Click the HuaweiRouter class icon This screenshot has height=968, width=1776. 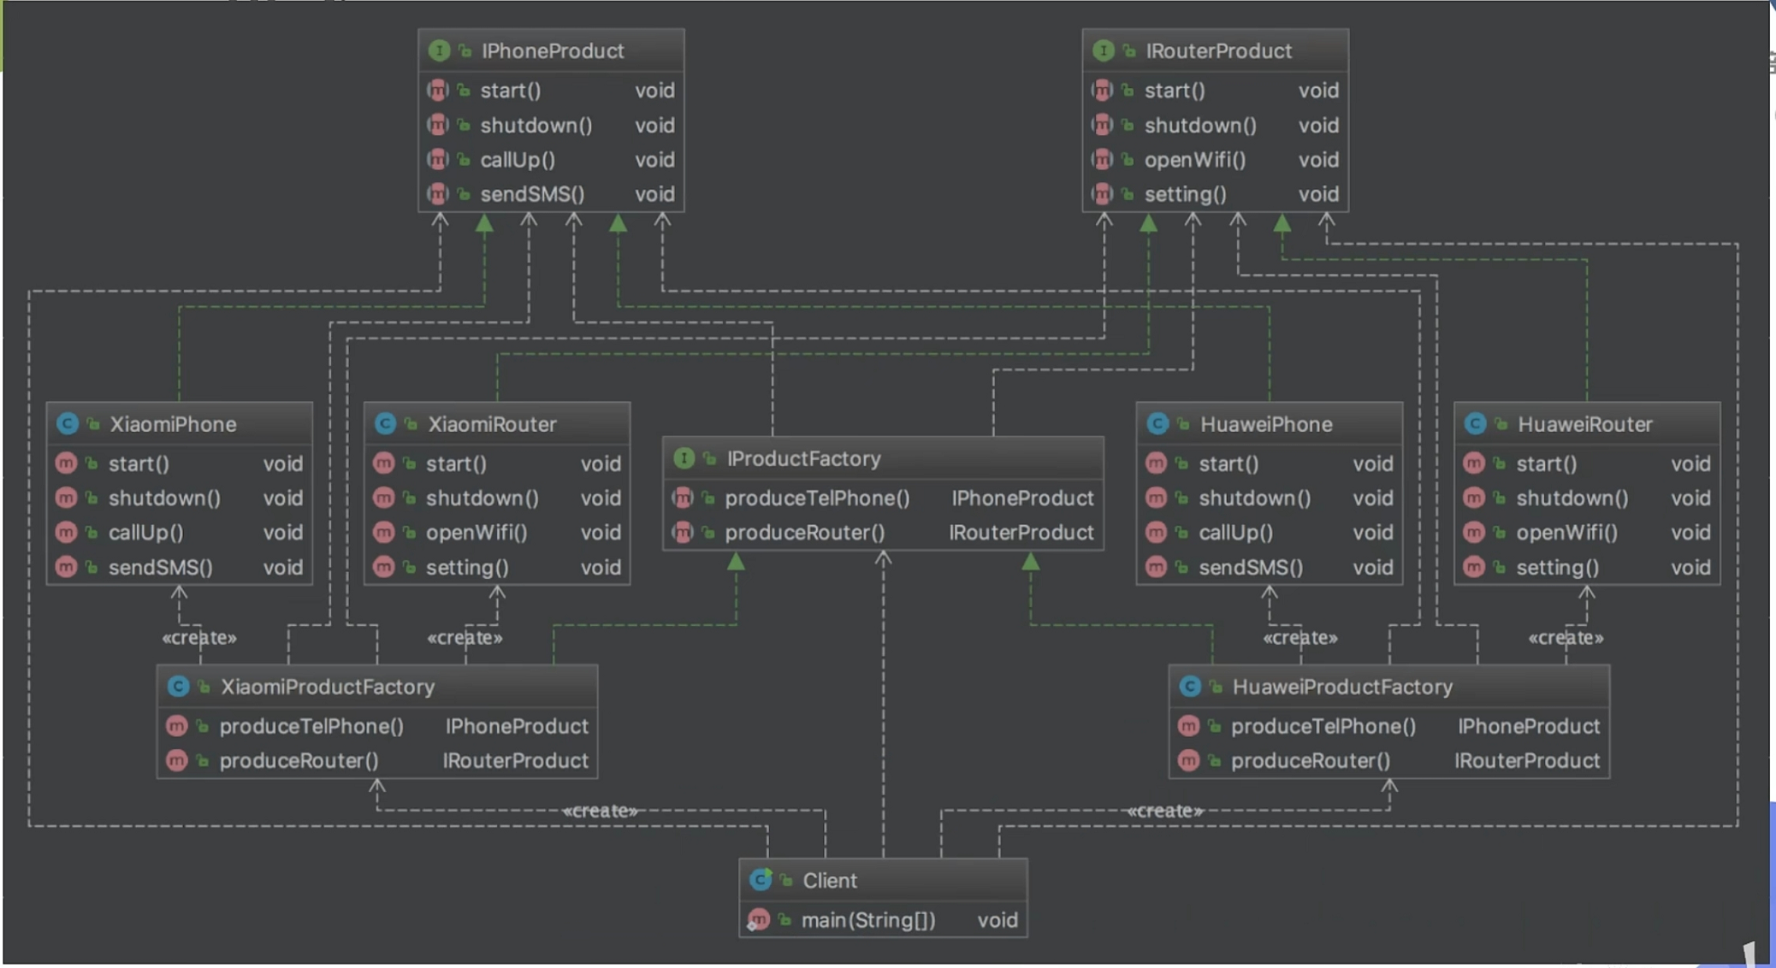click(x=1475, y=424)
